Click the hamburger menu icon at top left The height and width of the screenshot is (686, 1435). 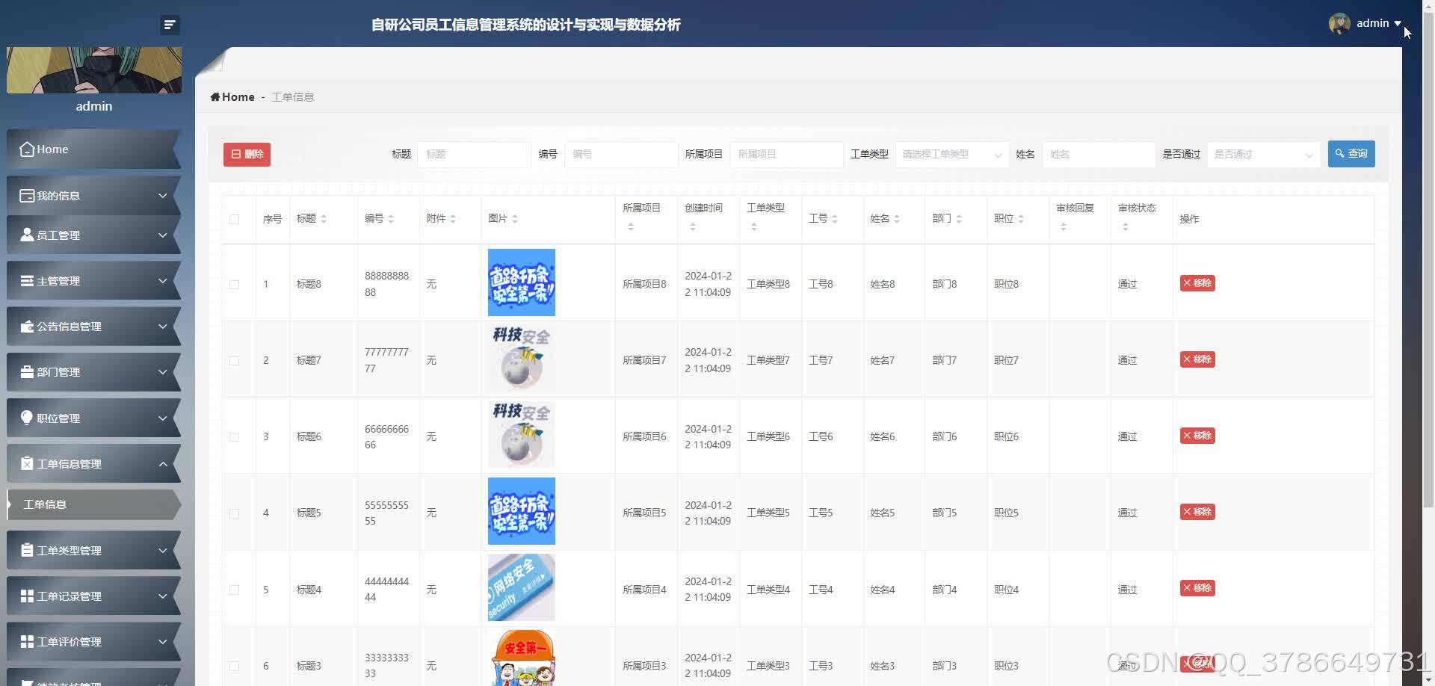pyautogui.click(x=170, y=25)
